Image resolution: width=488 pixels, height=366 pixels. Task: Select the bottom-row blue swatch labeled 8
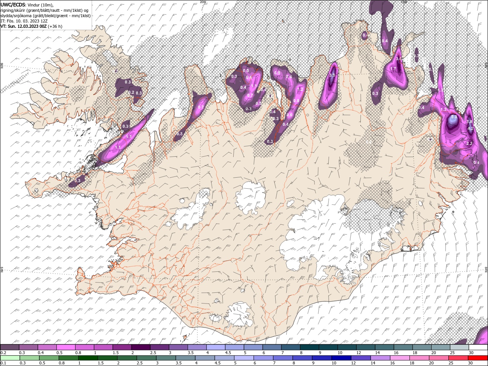302,358
